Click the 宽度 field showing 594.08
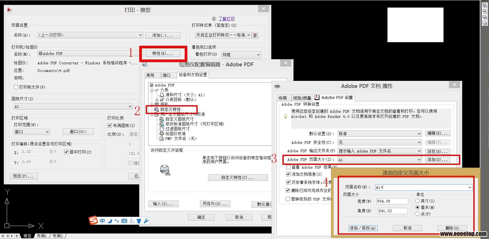The image size is (489, 239). pyautogui.click(x=392, y=201)
